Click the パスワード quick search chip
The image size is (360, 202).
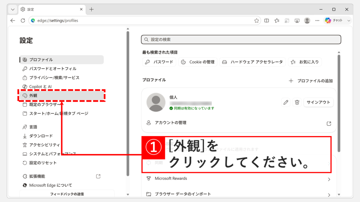pyautogui.click(x=159, y=62)
